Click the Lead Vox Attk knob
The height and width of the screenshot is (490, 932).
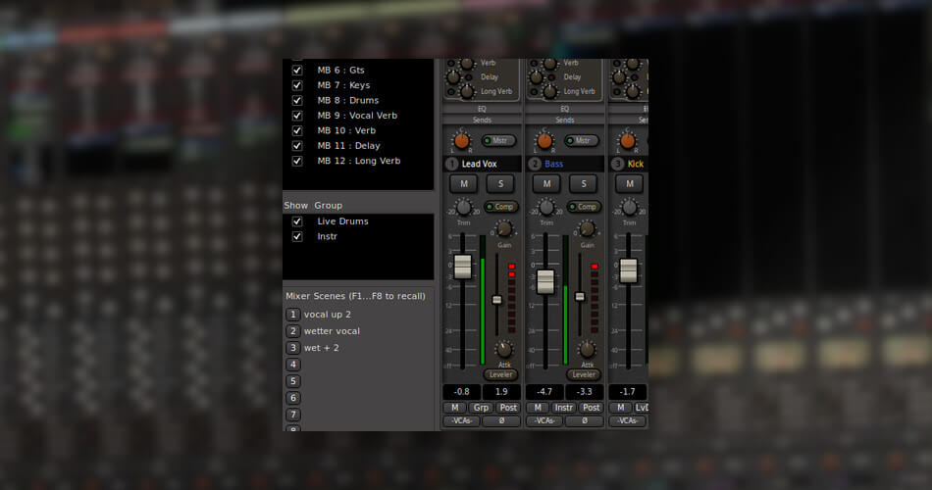(x=504, y=349)
